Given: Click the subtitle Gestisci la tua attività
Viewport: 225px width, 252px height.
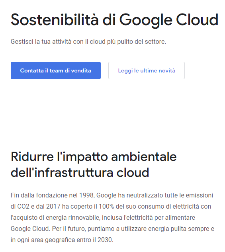Looking at the screenshot, I should [88, 42].
